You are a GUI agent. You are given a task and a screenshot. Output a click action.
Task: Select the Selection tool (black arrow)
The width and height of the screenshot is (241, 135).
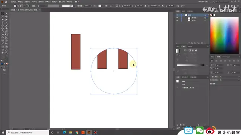(x=3, y=13)
